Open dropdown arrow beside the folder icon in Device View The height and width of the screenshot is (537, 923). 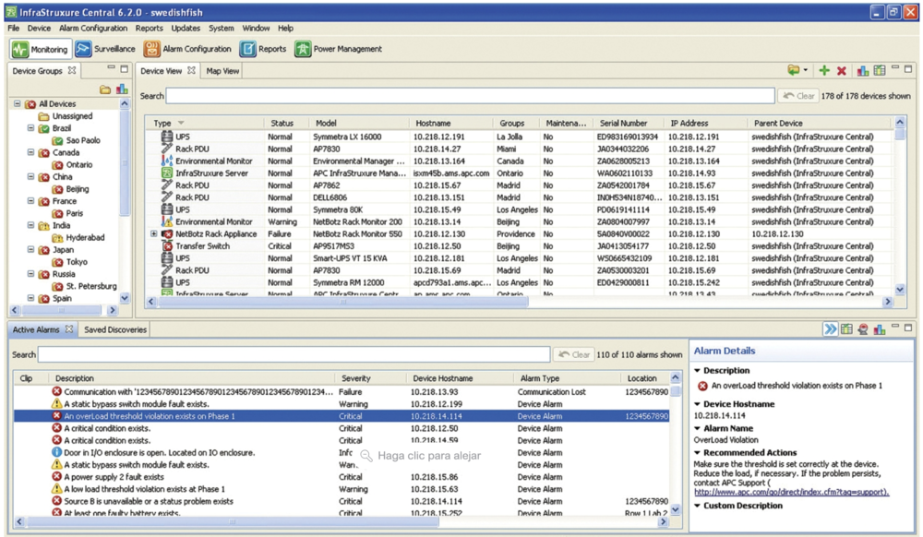805,70
